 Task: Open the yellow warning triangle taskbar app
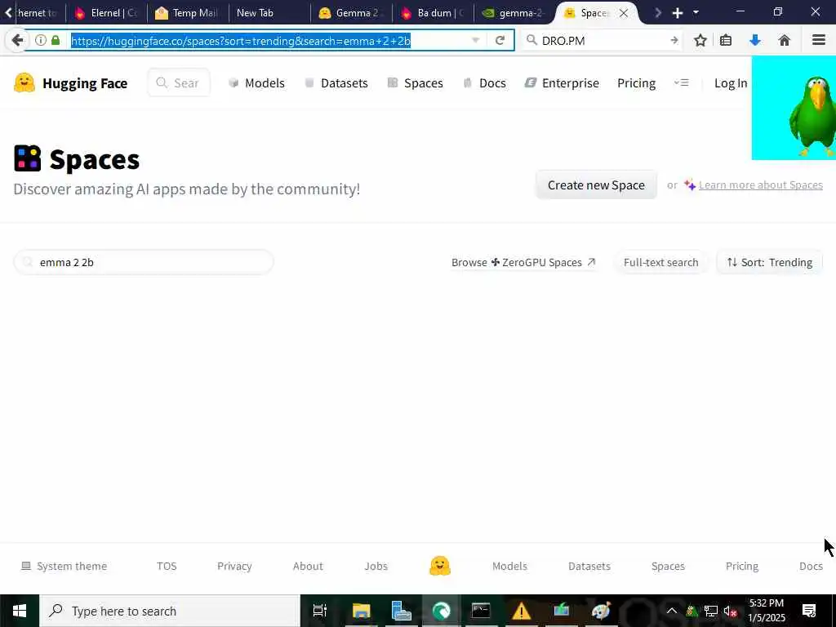pyautogui.click(x=522, y=611)
